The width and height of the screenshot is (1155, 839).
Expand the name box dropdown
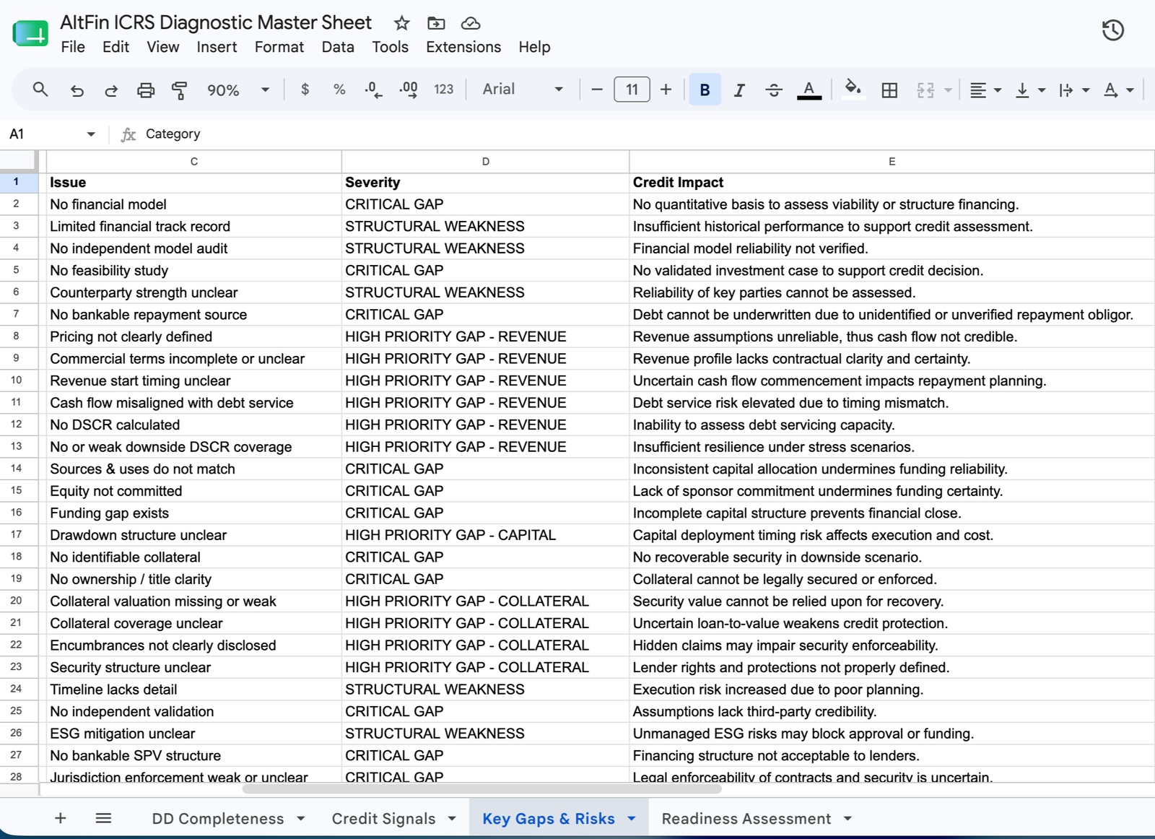coord(91,134)
